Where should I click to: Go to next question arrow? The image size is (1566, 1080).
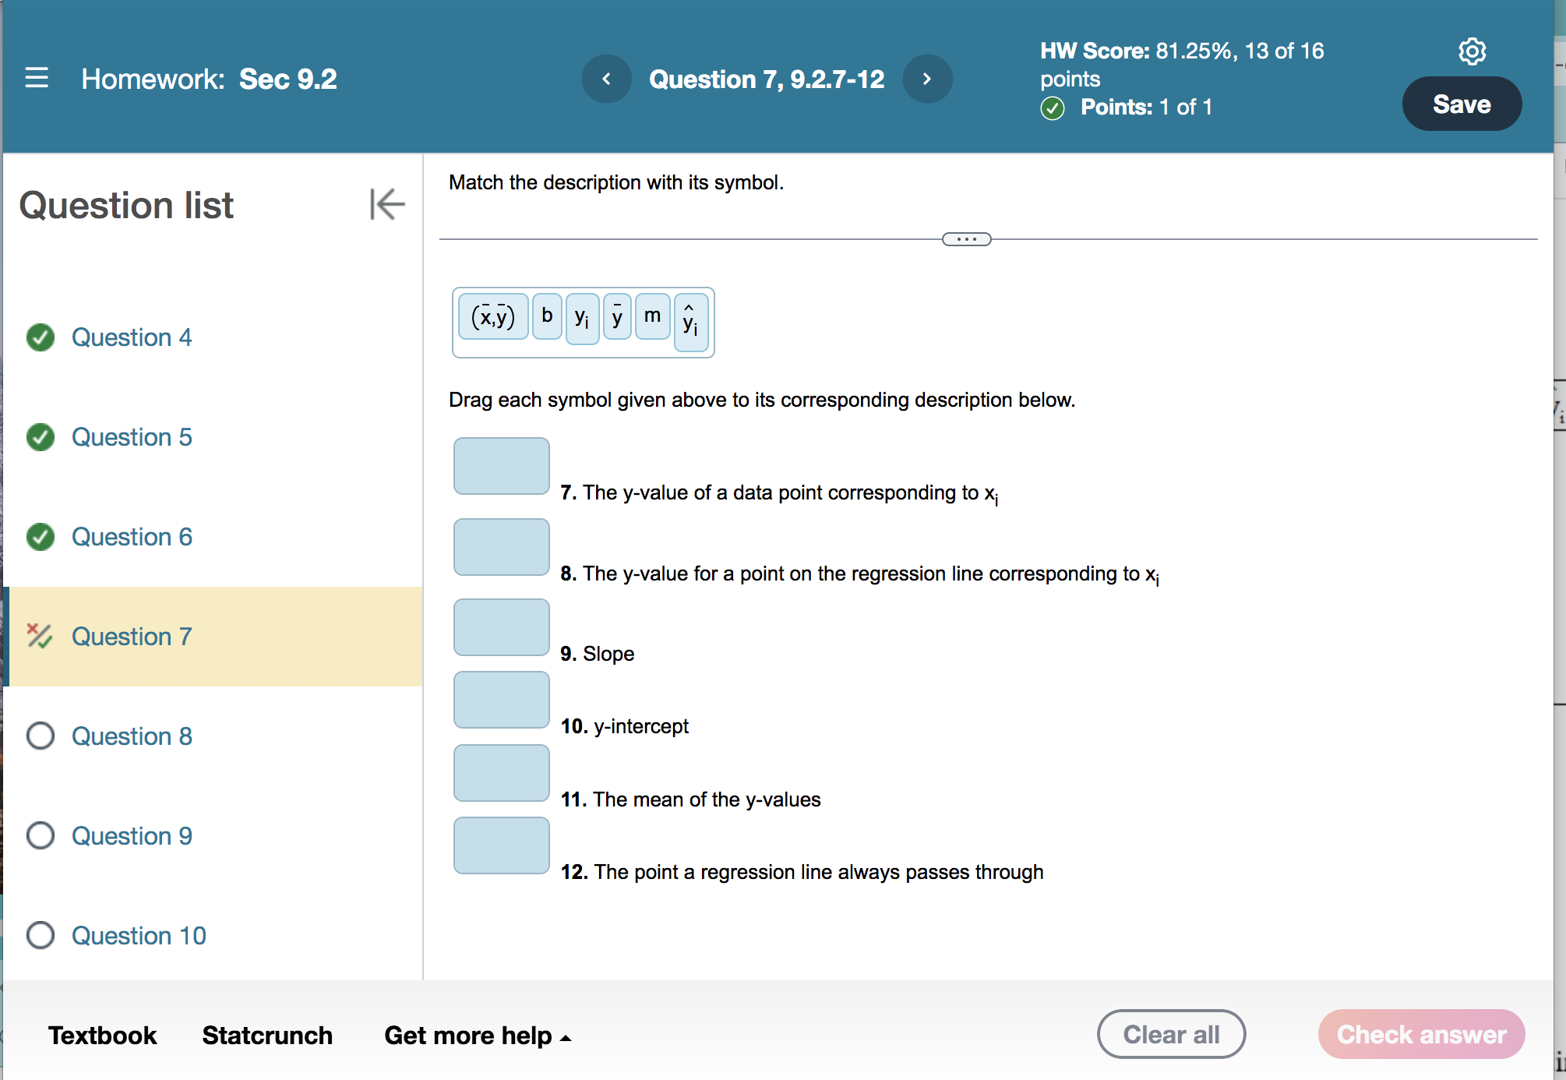pos(926,79)
